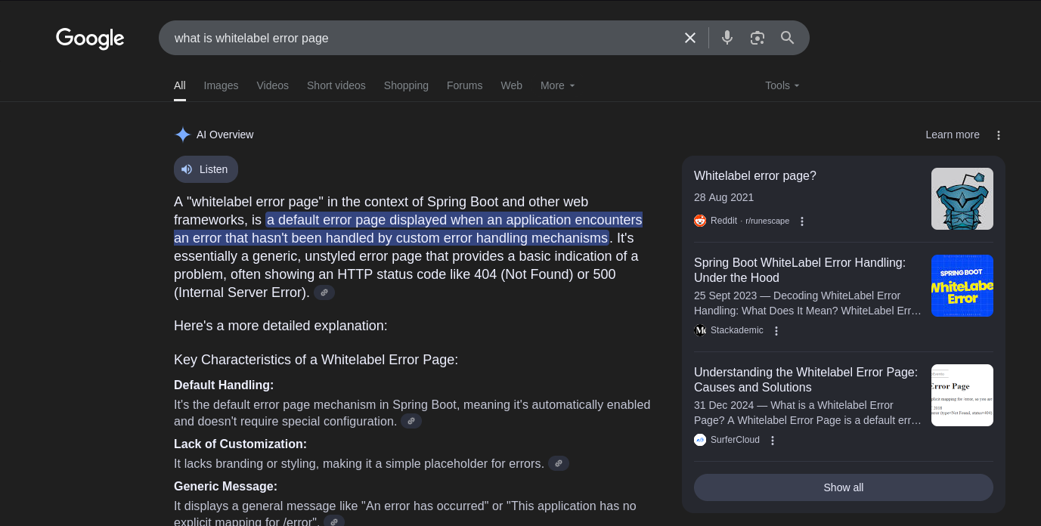The height and width of the screenshot is (526, 1041).
Task: Open AI Overview three-dot options menu
Action: click(x=999, y=135)
